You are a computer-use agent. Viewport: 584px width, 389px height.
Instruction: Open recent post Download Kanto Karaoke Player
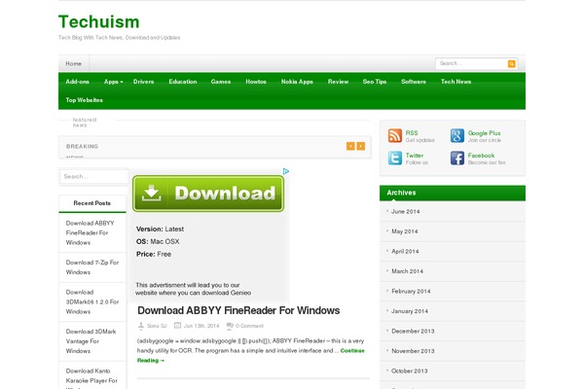click(x=91, y=378)
